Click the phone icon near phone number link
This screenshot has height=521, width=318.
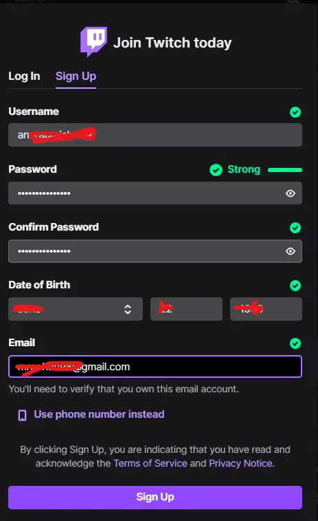click(22, 415)
